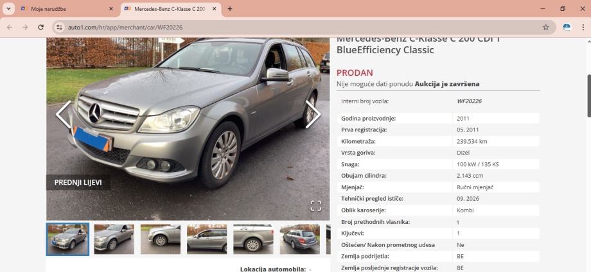Image resolution: width=591 pixels, height=272 pixels.
Task: Open a new browser tab
Action: pos(230,8)
